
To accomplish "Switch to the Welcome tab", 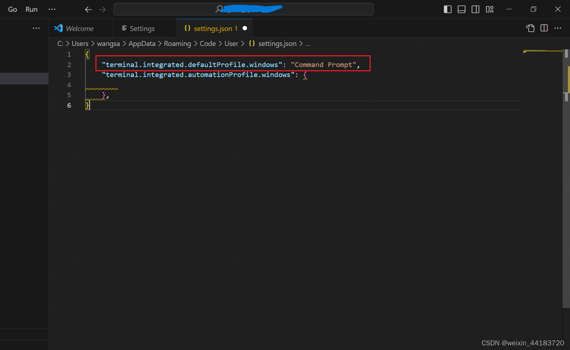I will [x=79, y=28].
